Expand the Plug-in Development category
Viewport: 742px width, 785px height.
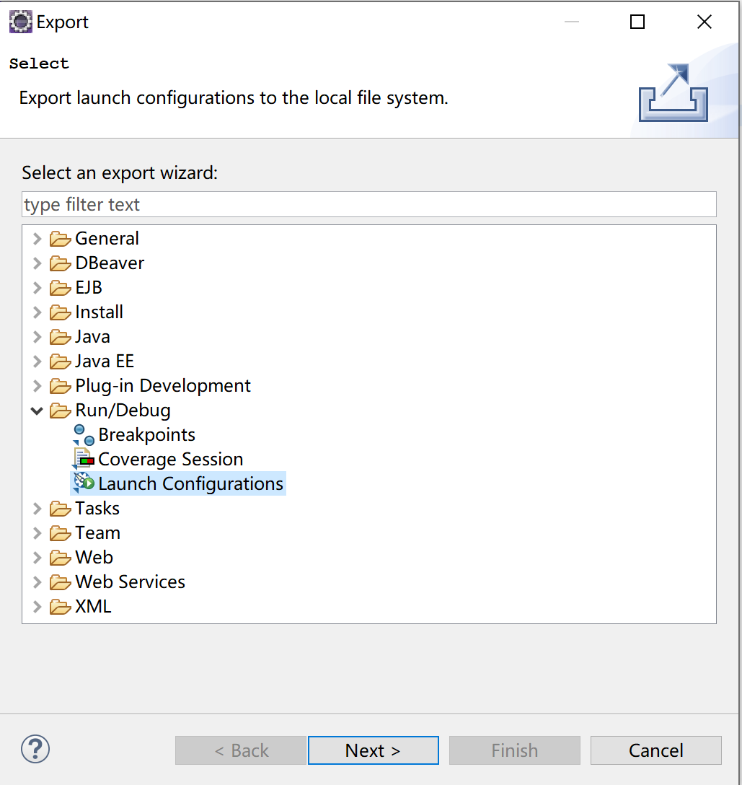(37, 386)
